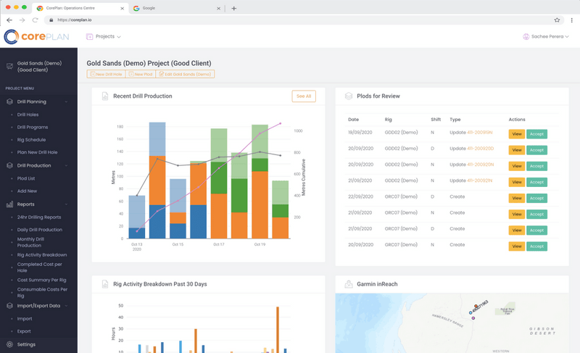The width and height of the screenshot is (580, 353).
Task: Open plod link 411-200921N
Action: pyautogui.click(x=480, y=180)
